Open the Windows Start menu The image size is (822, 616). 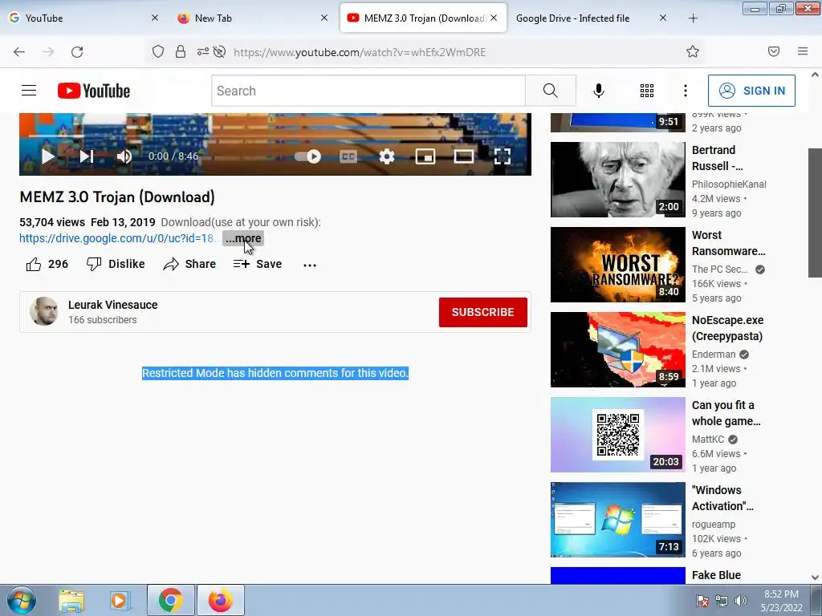coord(22,600)
